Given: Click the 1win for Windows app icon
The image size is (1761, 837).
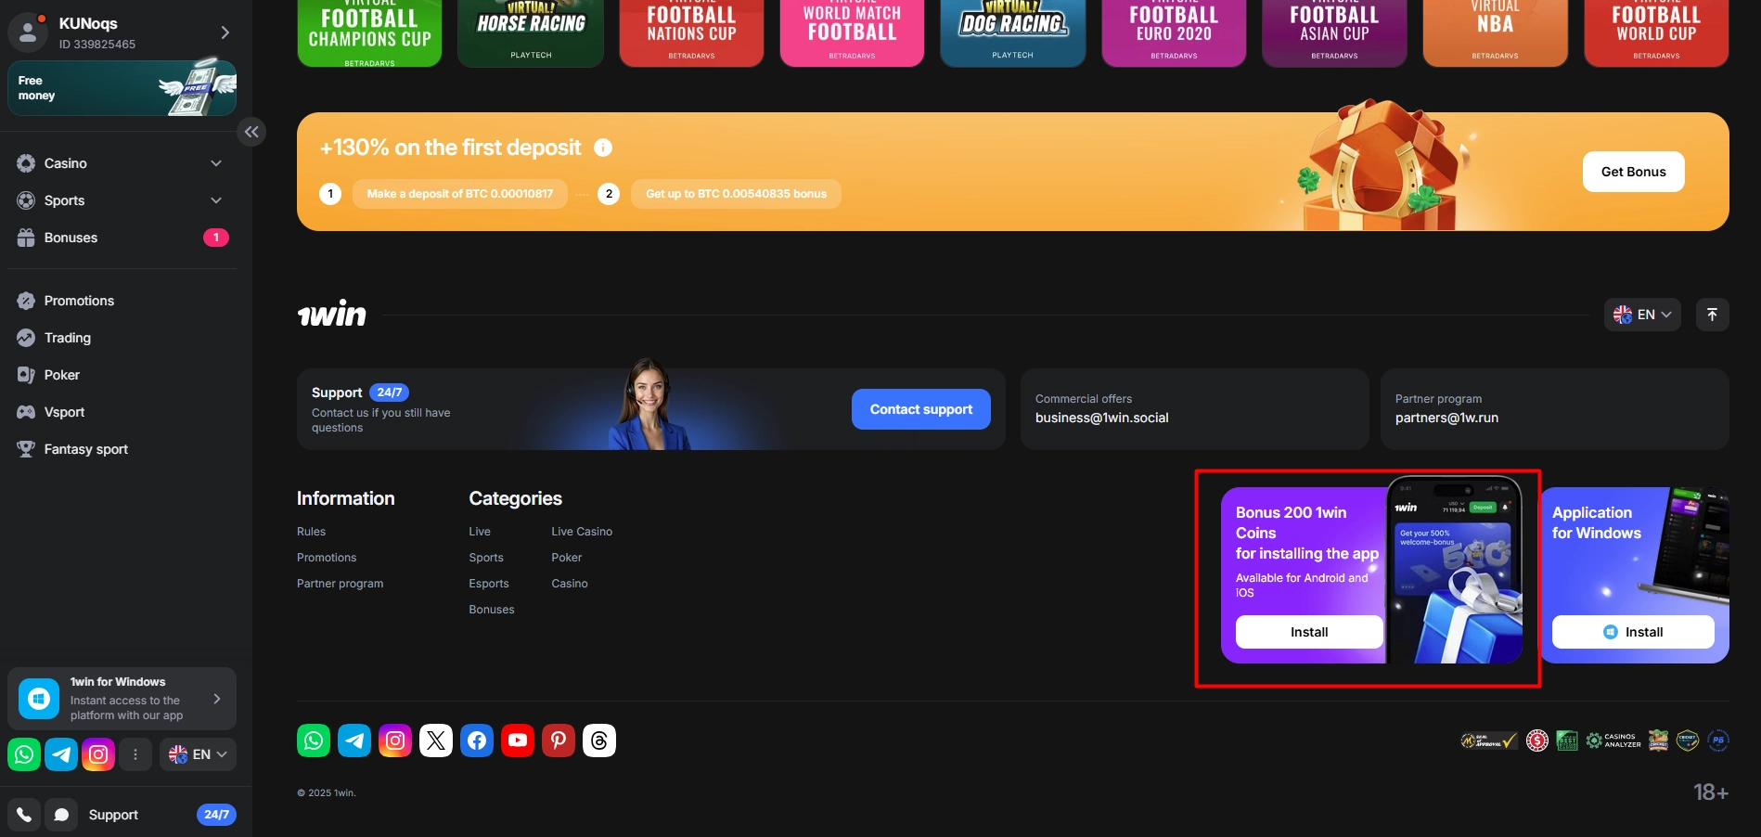Looking at the screenshot, I should pyautogui.click(x=39, y=699).
